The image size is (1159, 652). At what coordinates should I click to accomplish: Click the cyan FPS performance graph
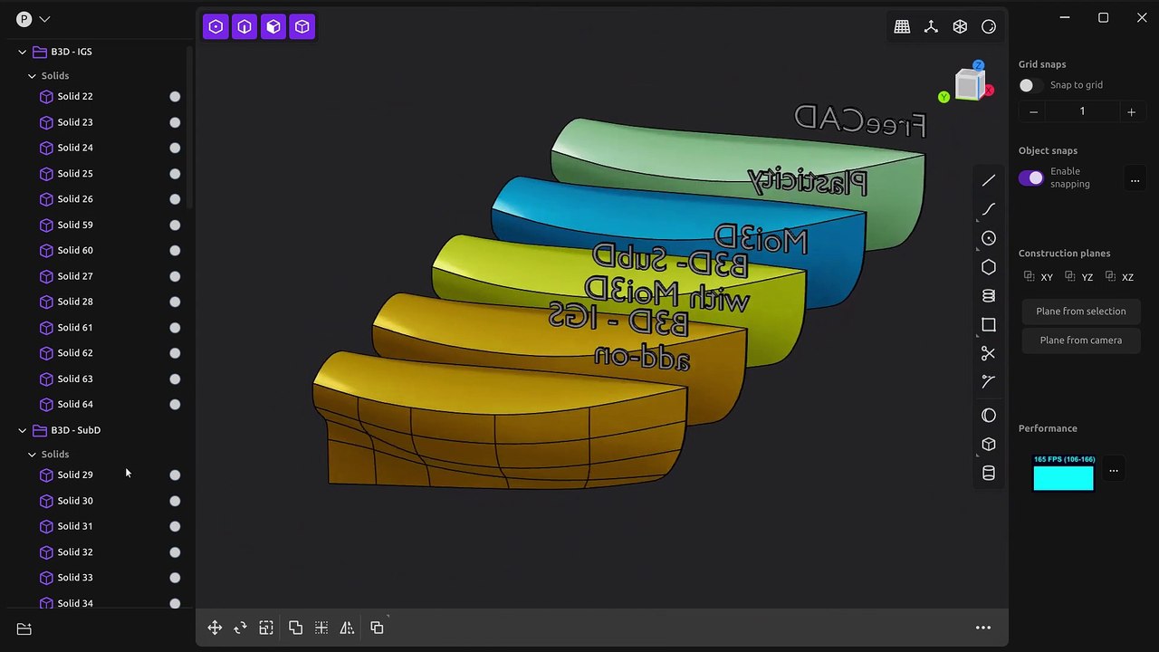click(1064, 473)
